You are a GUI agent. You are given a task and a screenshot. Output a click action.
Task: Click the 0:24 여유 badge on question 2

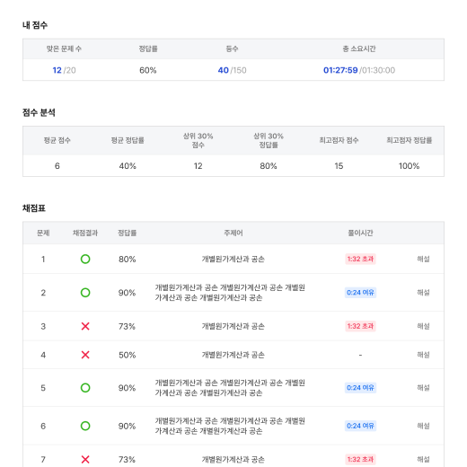point(360,293)
